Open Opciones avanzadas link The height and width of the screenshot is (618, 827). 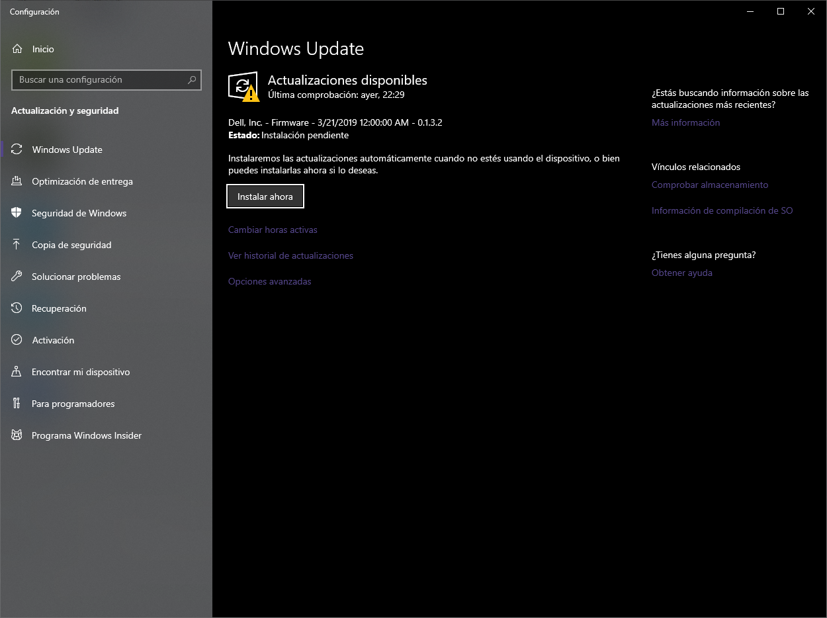click(269, 281)
